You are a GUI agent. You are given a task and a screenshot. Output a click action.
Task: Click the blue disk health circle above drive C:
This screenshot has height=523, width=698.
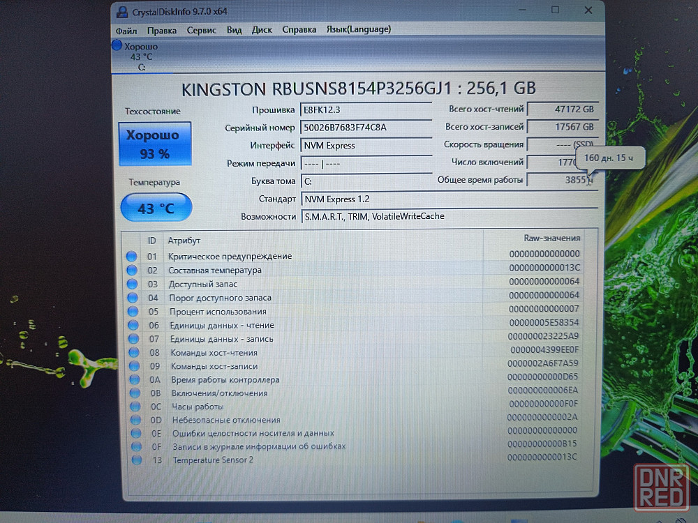click(117, 46)
